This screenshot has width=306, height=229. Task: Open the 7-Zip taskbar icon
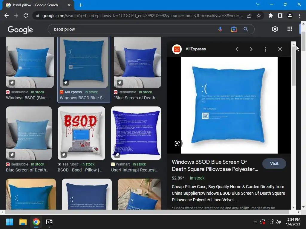[x=49, y=222]
